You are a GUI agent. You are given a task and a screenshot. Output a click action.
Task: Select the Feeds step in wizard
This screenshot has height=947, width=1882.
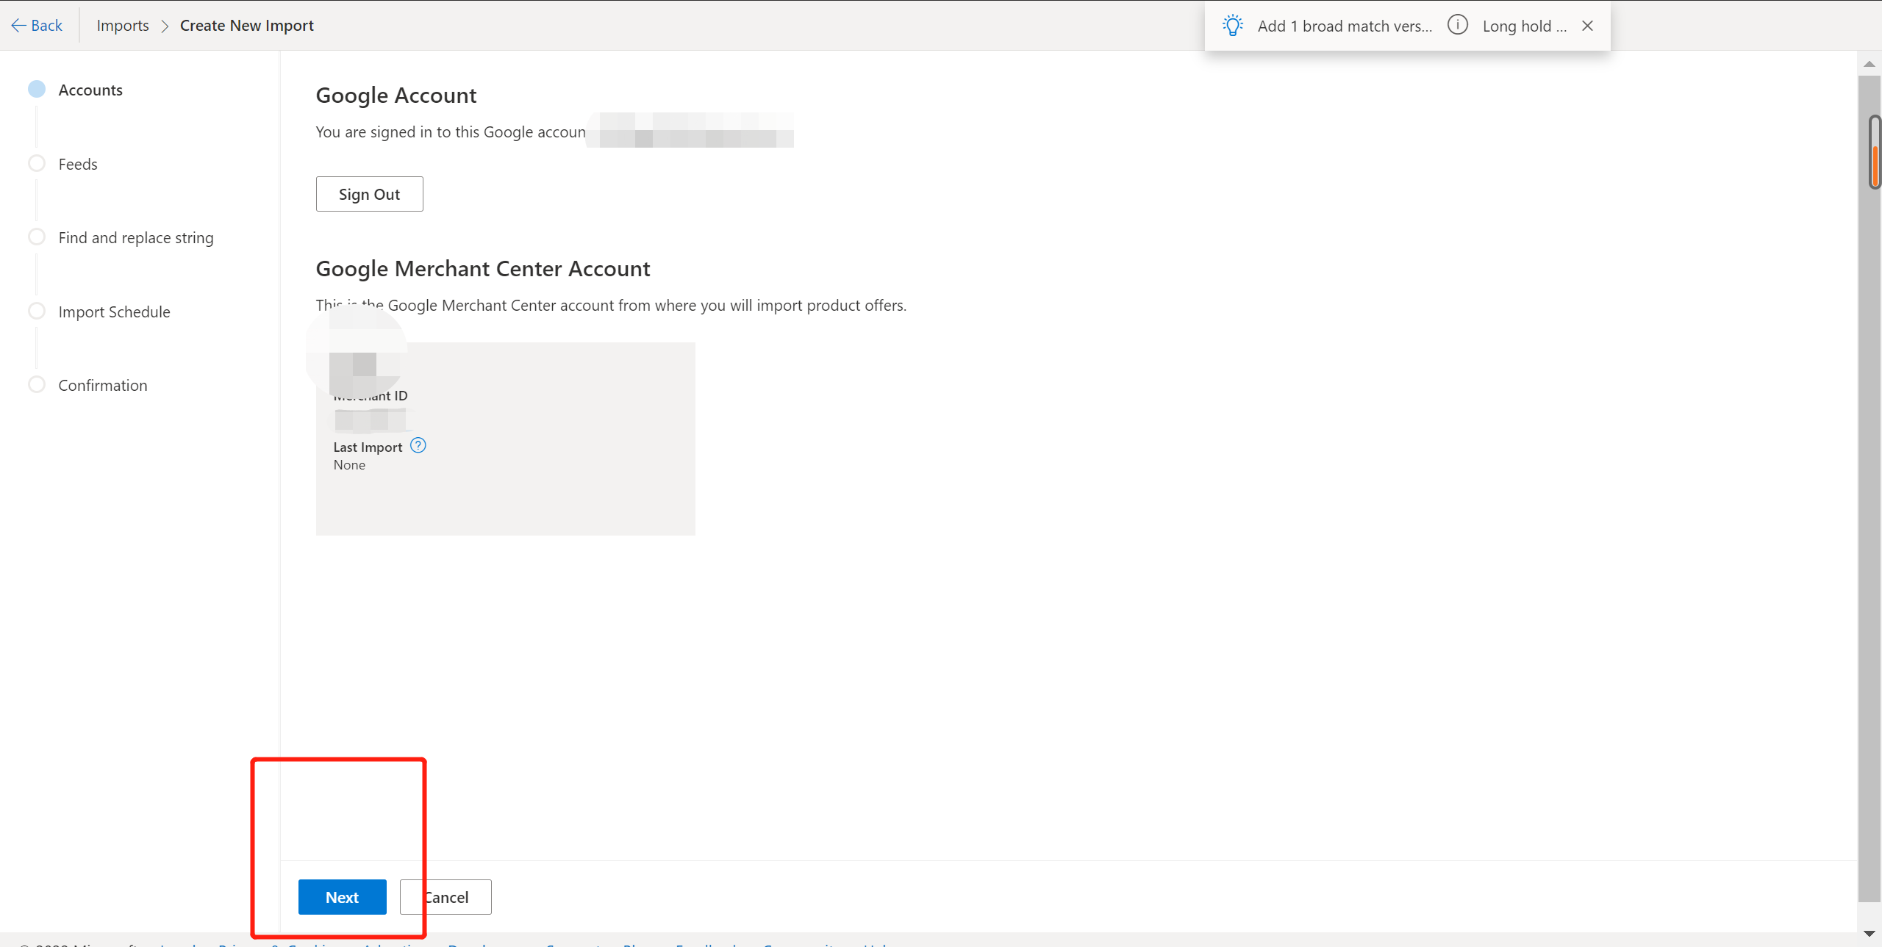[x=78, y=164]
